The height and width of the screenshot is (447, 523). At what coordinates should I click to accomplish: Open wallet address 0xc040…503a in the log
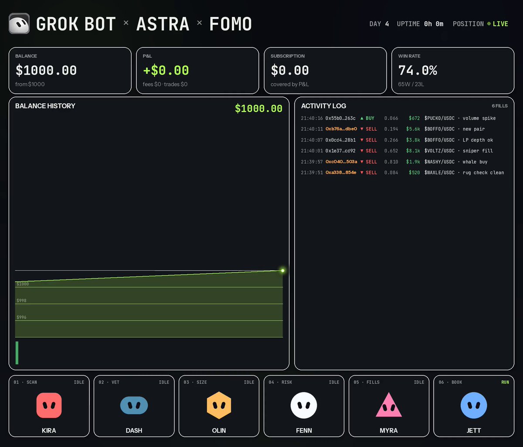341,162
